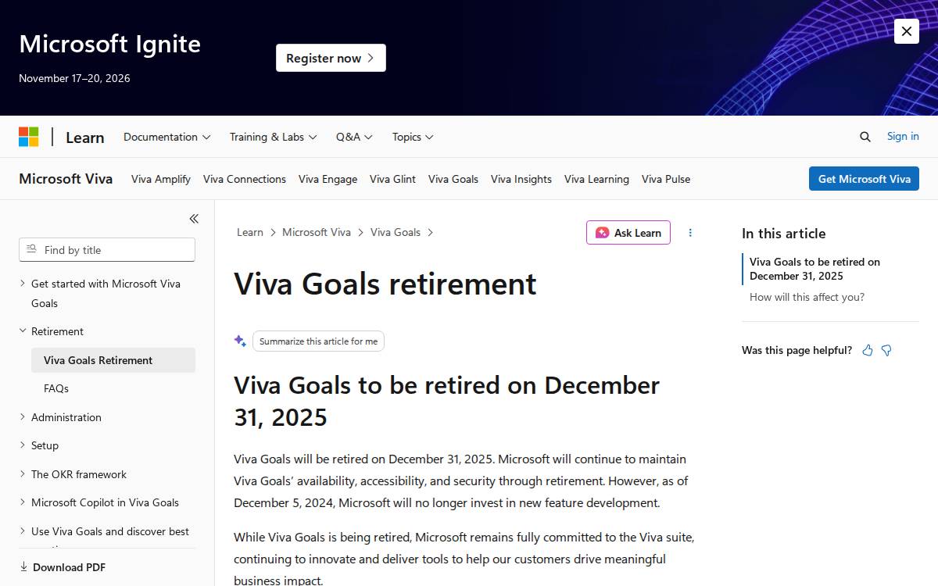Close the Microsoft Ignite banner
Viewport: 938px width, 586px height.
(907, 31)
